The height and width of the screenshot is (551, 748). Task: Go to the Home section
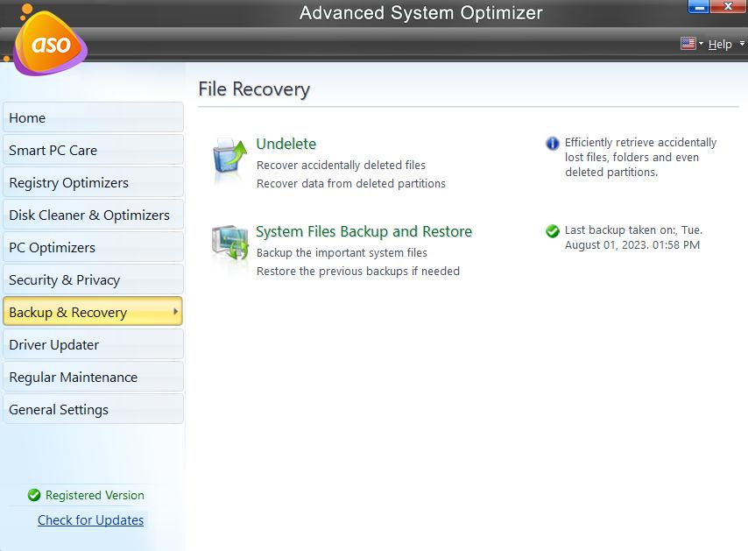tap(93, 117)
